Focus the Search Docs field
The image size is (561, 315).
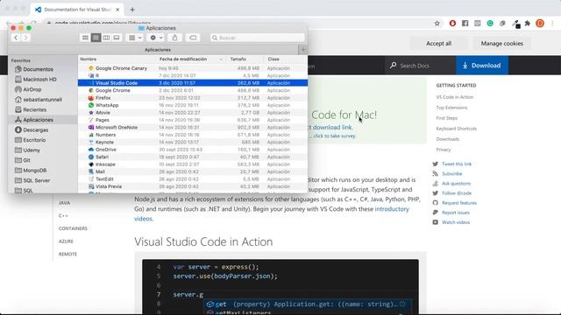click(x=420, y=66)
